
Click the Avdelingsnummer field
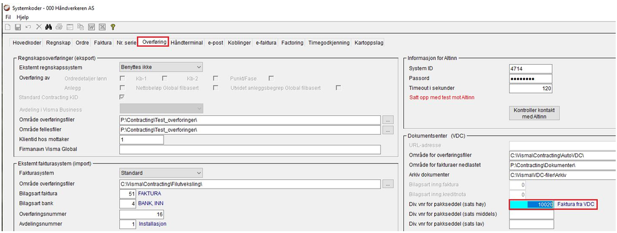128,224
